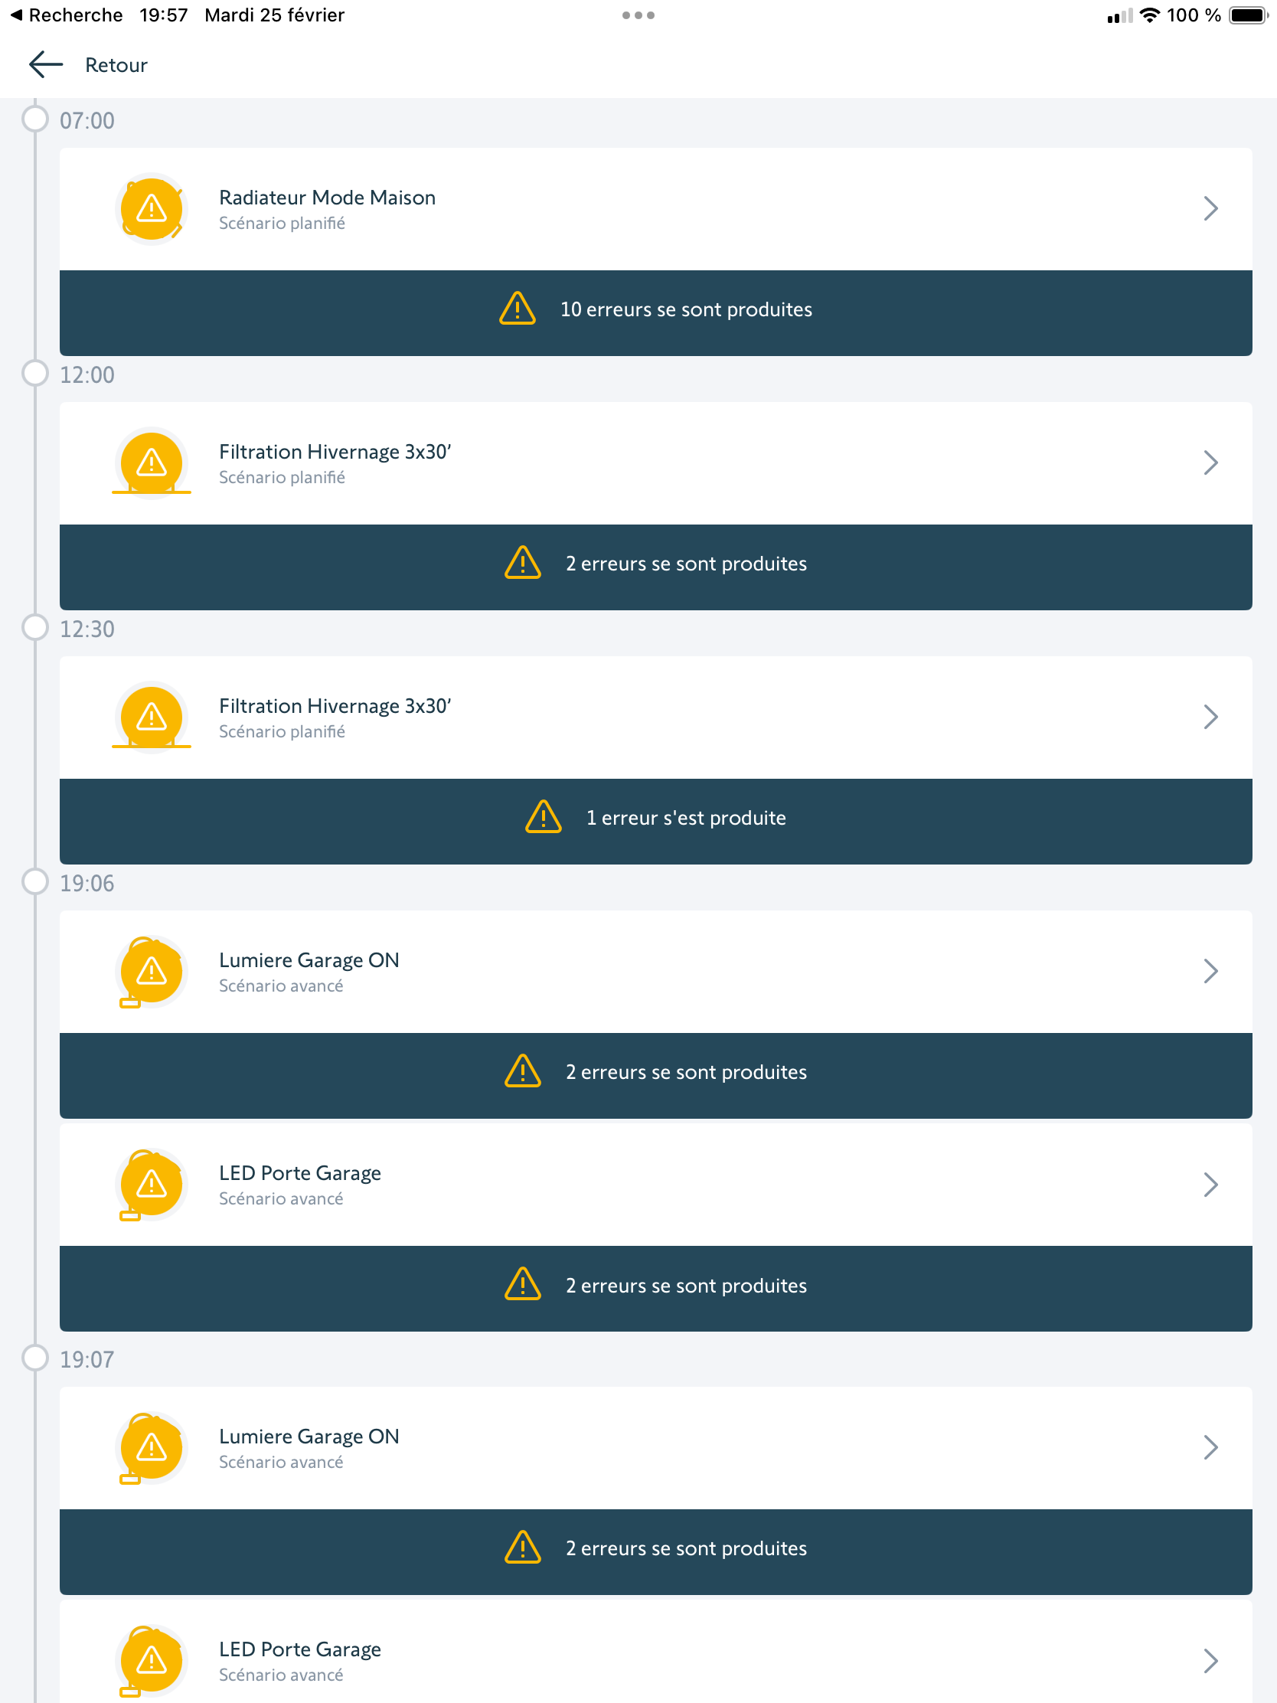Open the 1 erreur s'est produite banner
1277x1703 pixels.
tap(656, 819)
